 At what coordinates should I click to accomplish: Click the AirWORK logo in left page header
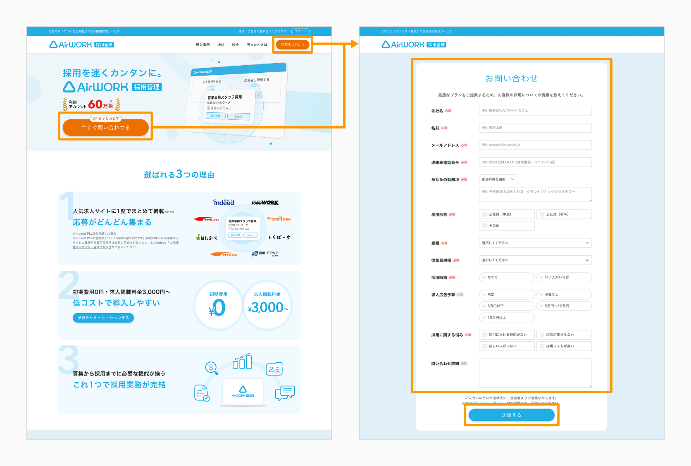(x=81, y=45)
